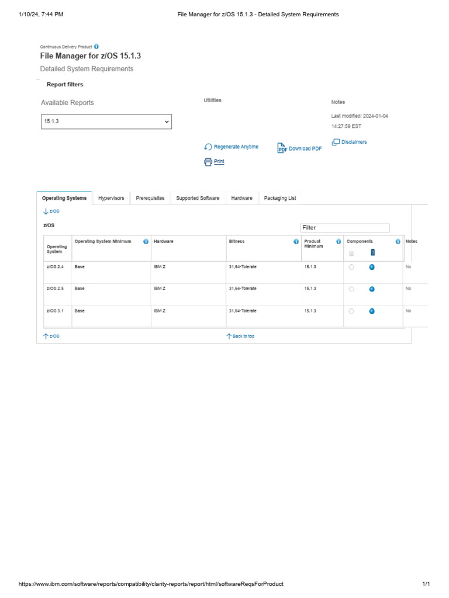The image size is (449, 598).
Task: Click the Download PDF link text
Action: pos(305,149)
